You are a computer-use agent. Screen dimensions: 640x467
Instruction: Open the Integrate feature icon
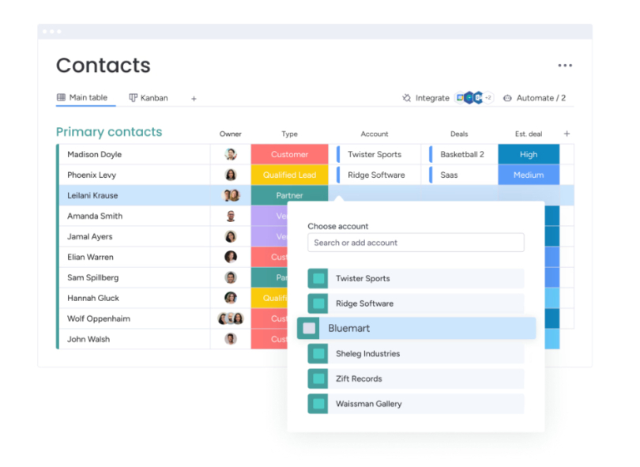click(406, 97)
